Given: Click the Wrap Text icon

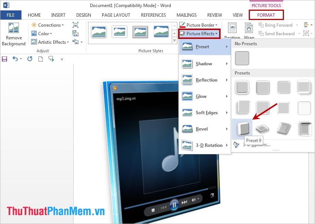Looking at the screenshot, I should tap(249, 30).
